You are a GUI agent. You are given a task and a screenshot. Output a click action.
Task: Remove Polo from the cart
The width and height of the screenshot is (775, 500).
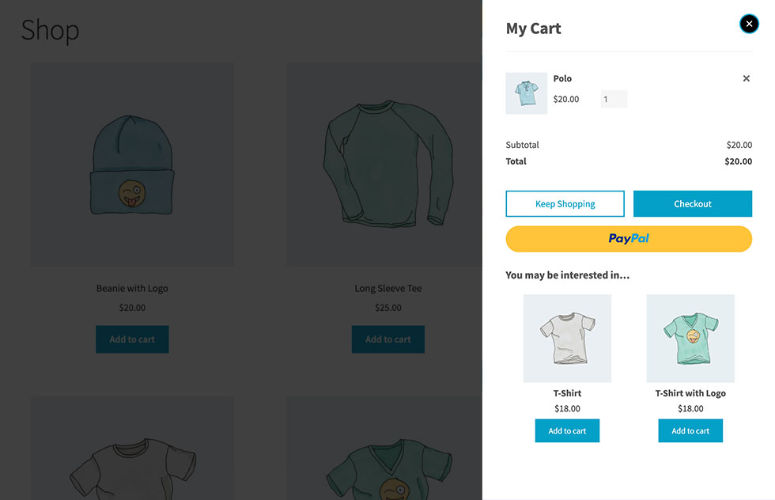[746, 78]
